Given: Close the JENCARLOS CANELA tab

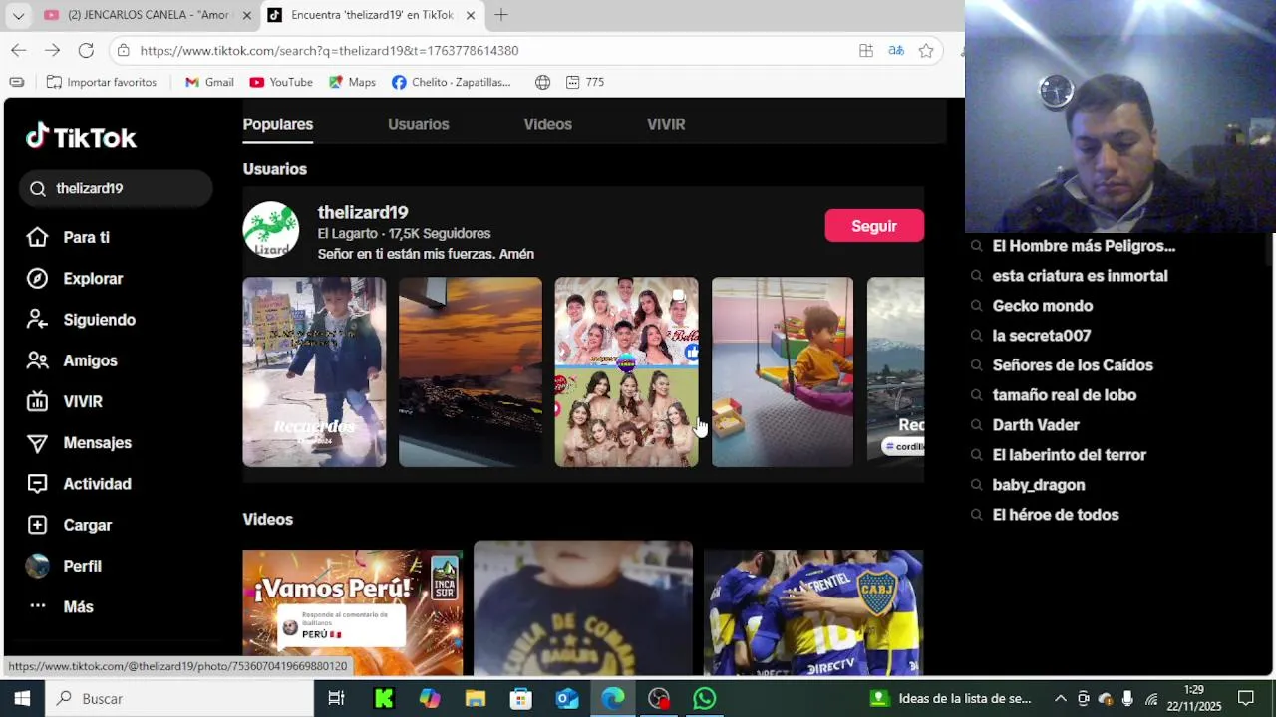Looking at the screenshot, I should 247,15.
